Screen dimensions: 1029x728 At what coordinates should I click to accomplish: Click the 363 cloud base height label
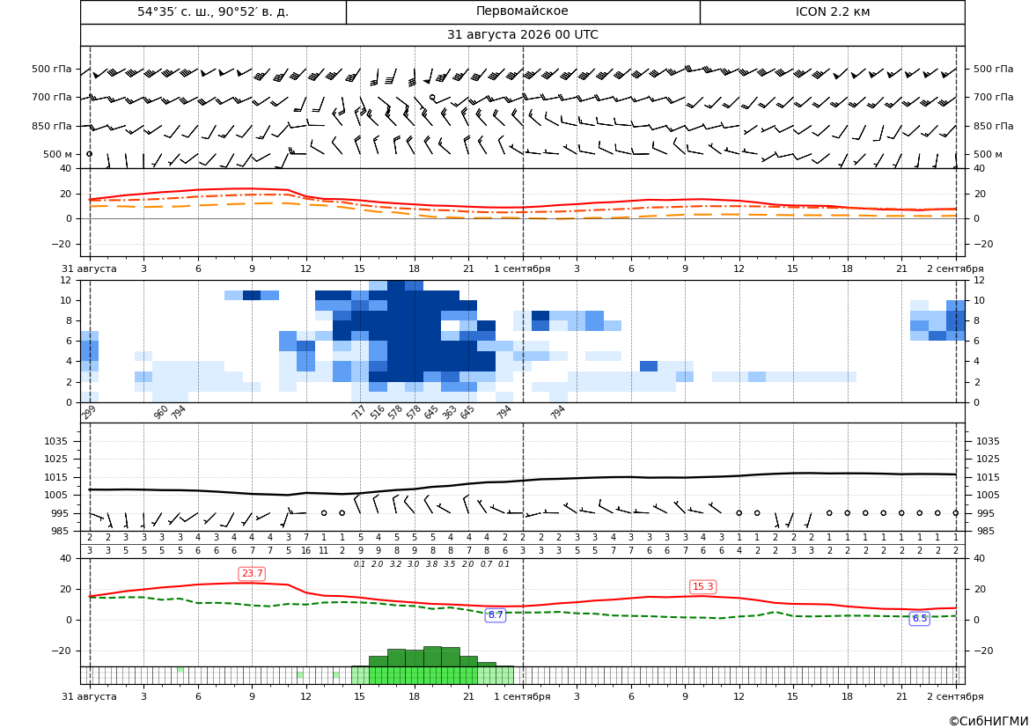[x=449, y=412]
